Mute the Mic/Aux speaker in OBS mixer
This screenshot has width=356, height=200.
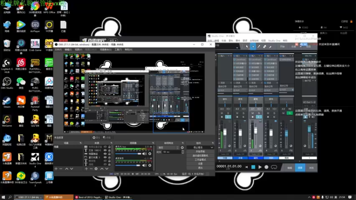tap(144, 154)
